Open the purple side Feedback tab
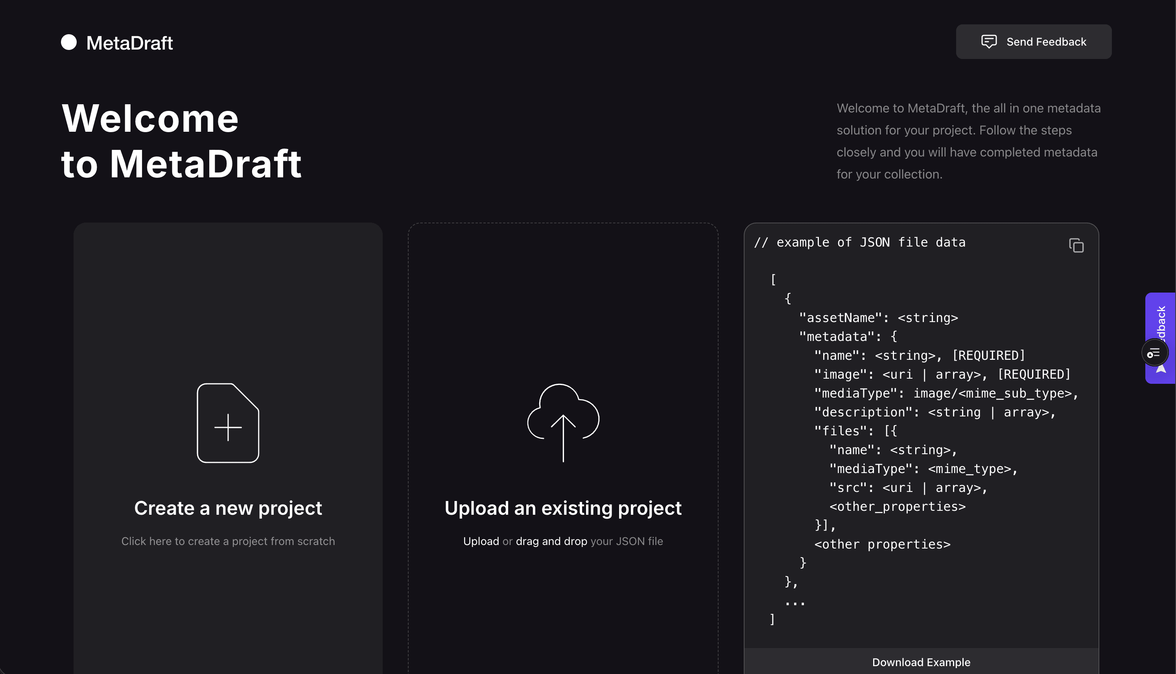 [x=1161, y=319]
